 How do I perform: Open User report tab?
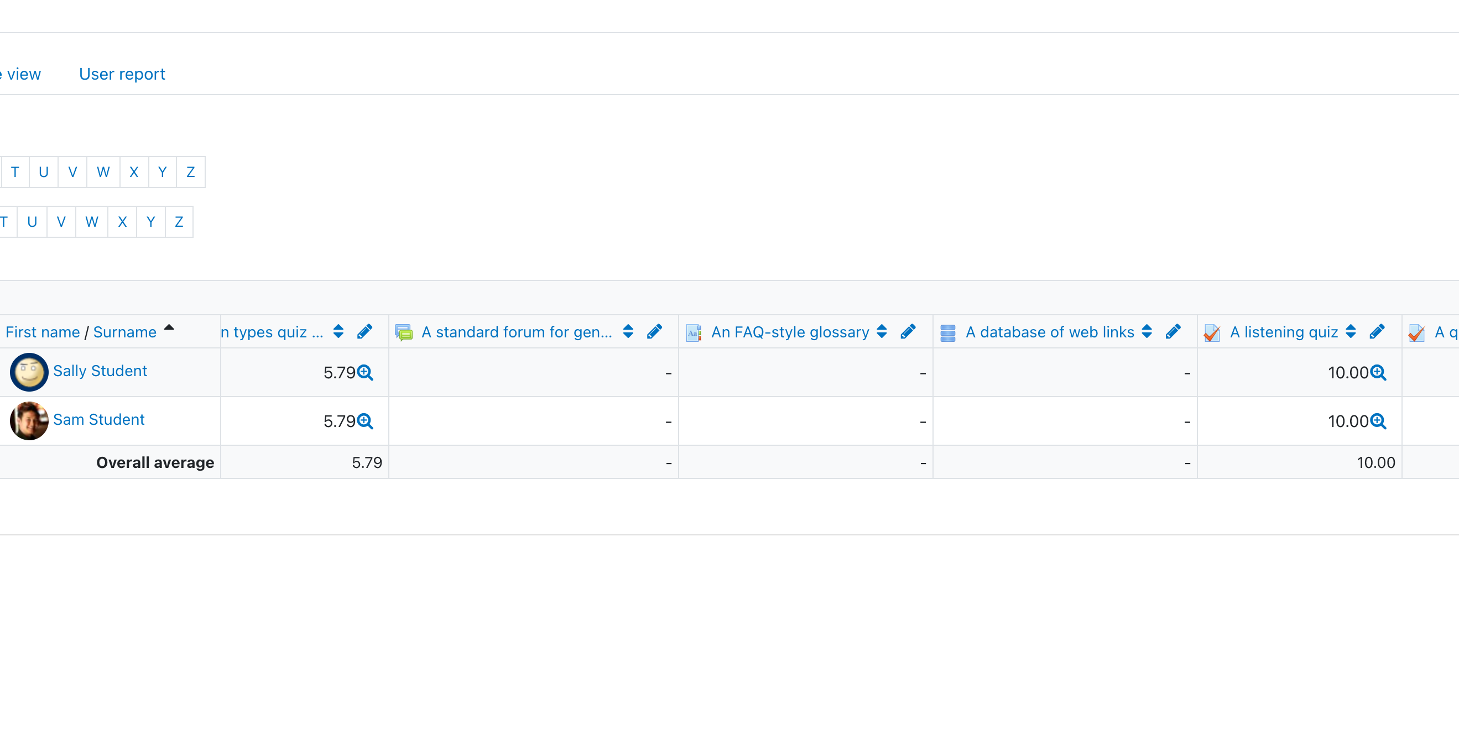[x=122, y=74]
